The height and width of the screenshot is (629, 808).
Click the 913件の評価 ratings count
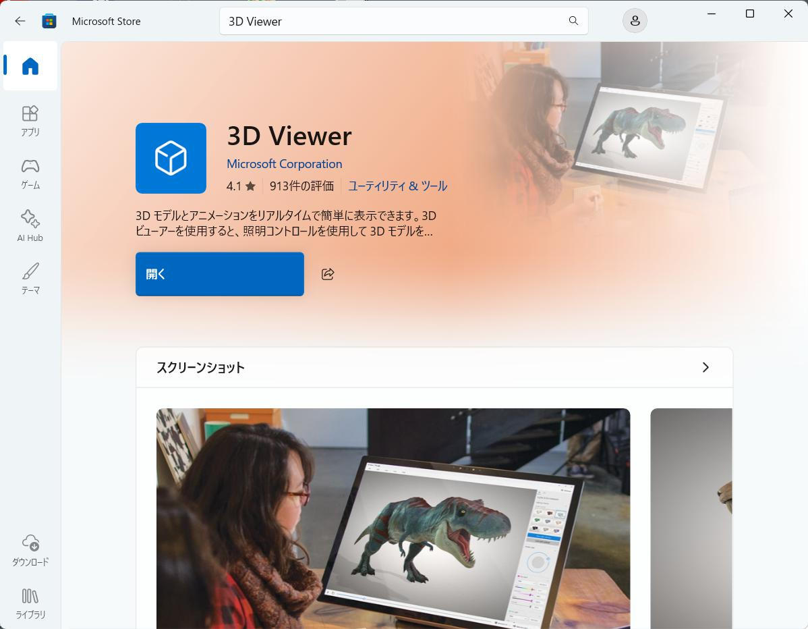[x=301, y=186]
